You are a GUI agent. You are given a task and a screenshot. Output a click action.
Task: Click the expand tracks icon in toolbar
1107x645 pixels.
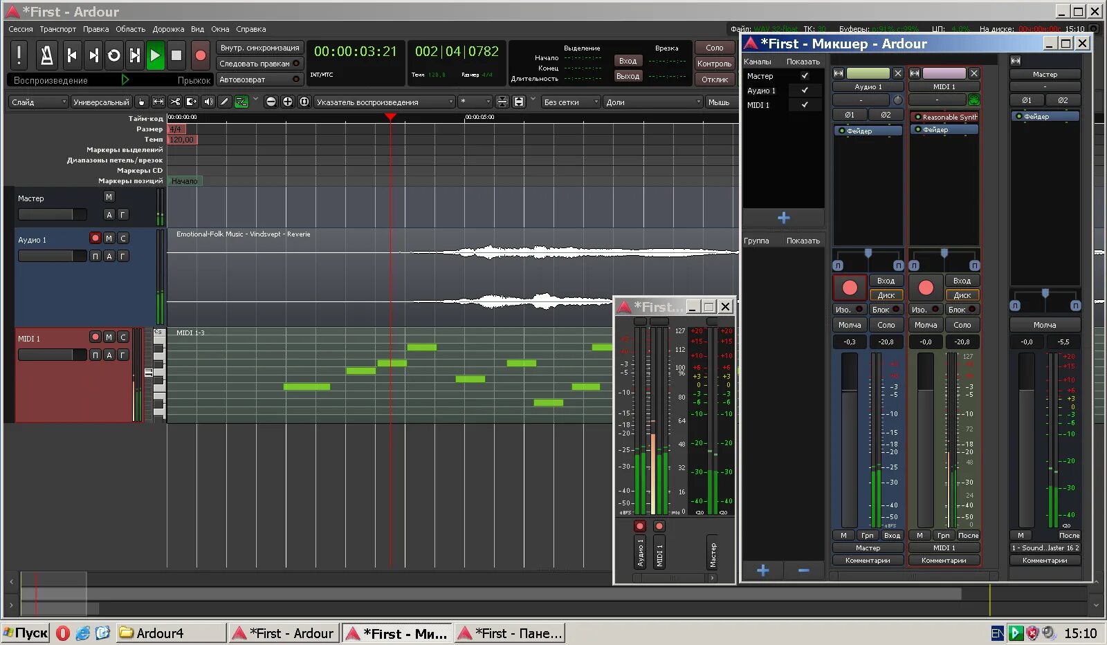pos(519,102)
